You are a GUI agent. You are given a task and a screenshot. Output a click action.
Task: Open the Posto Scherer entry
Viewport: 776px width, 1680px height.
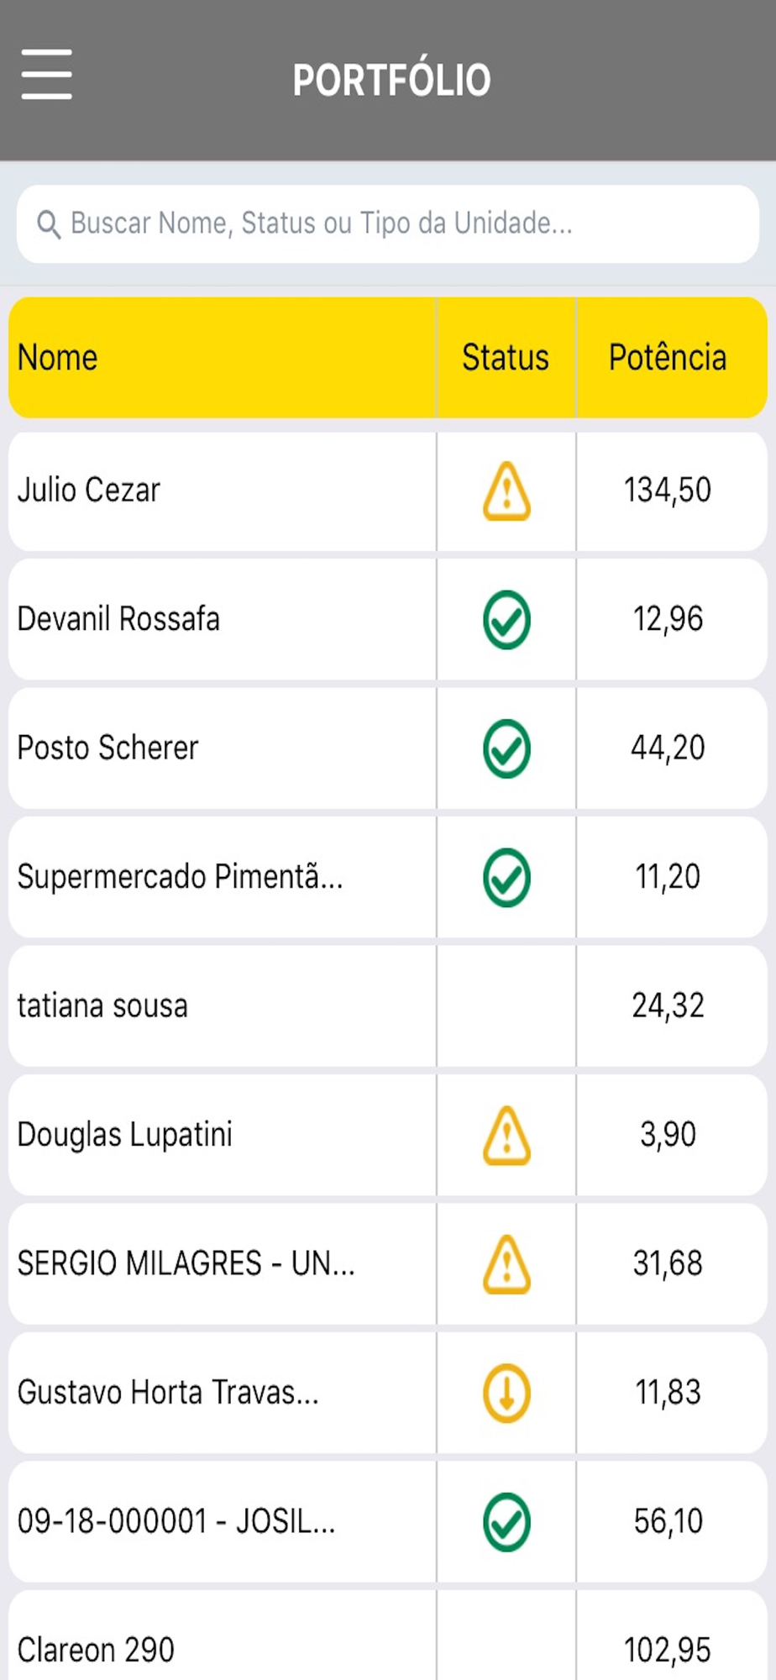pyautogui.click(x=108, y=748)
